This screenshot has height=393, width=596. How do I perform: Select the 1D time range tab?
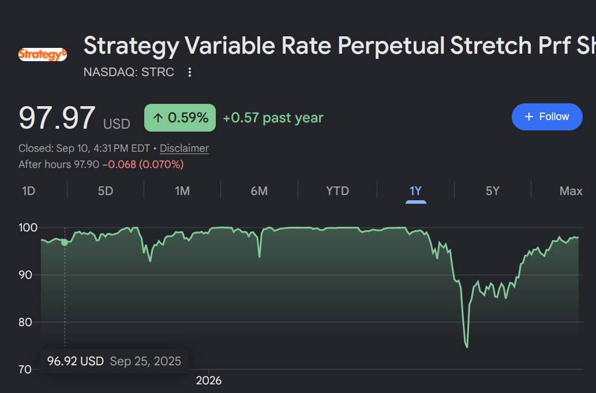click(28, 191)
